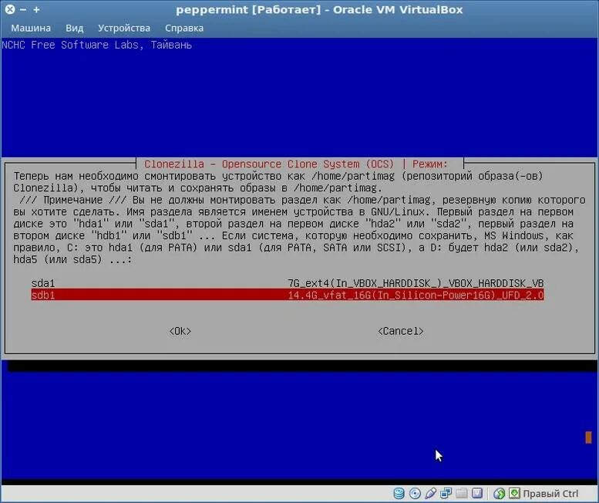Open the Вид menu
599x503 pixels.
(75, 29)
